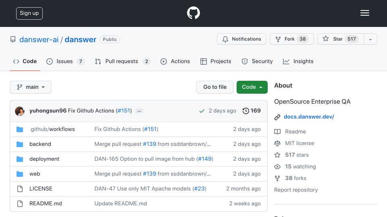Open #139 link in the backend row
387x217 pixels.
[150, 144]
